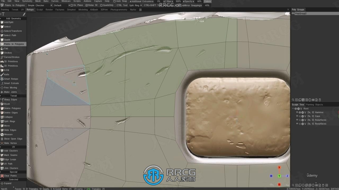Screen dimensions: 339x190
Task: Activate the Curves/Strokes tool
Action: pyautogui.click(x=13, y=57)
